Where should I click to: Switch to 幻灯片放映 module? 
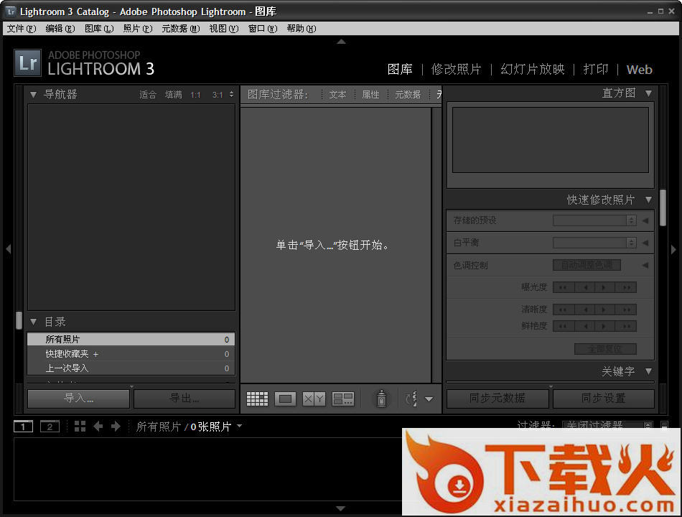[533, 69]
